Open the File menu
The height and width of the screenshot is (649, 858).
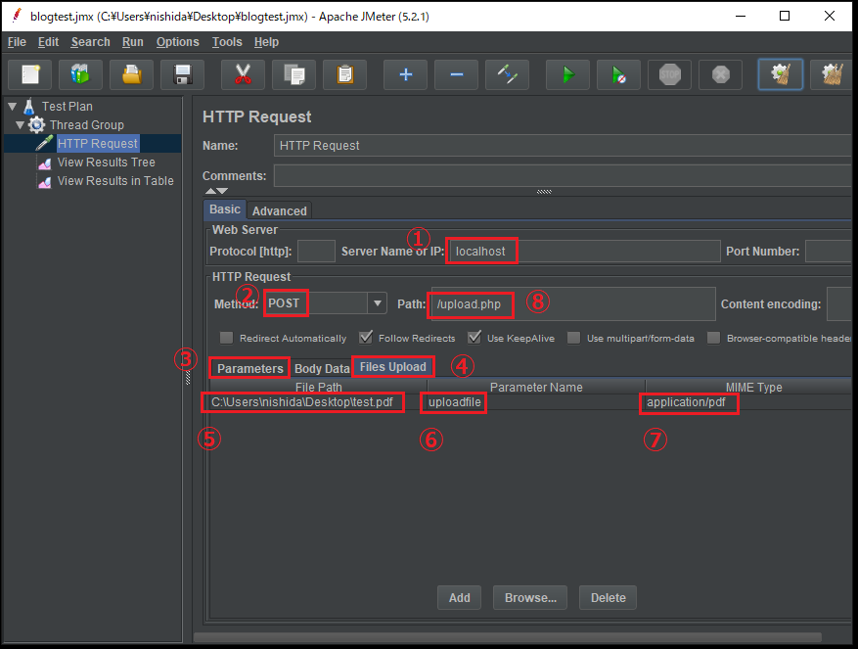pyautogui.click(x=17, y=42)
